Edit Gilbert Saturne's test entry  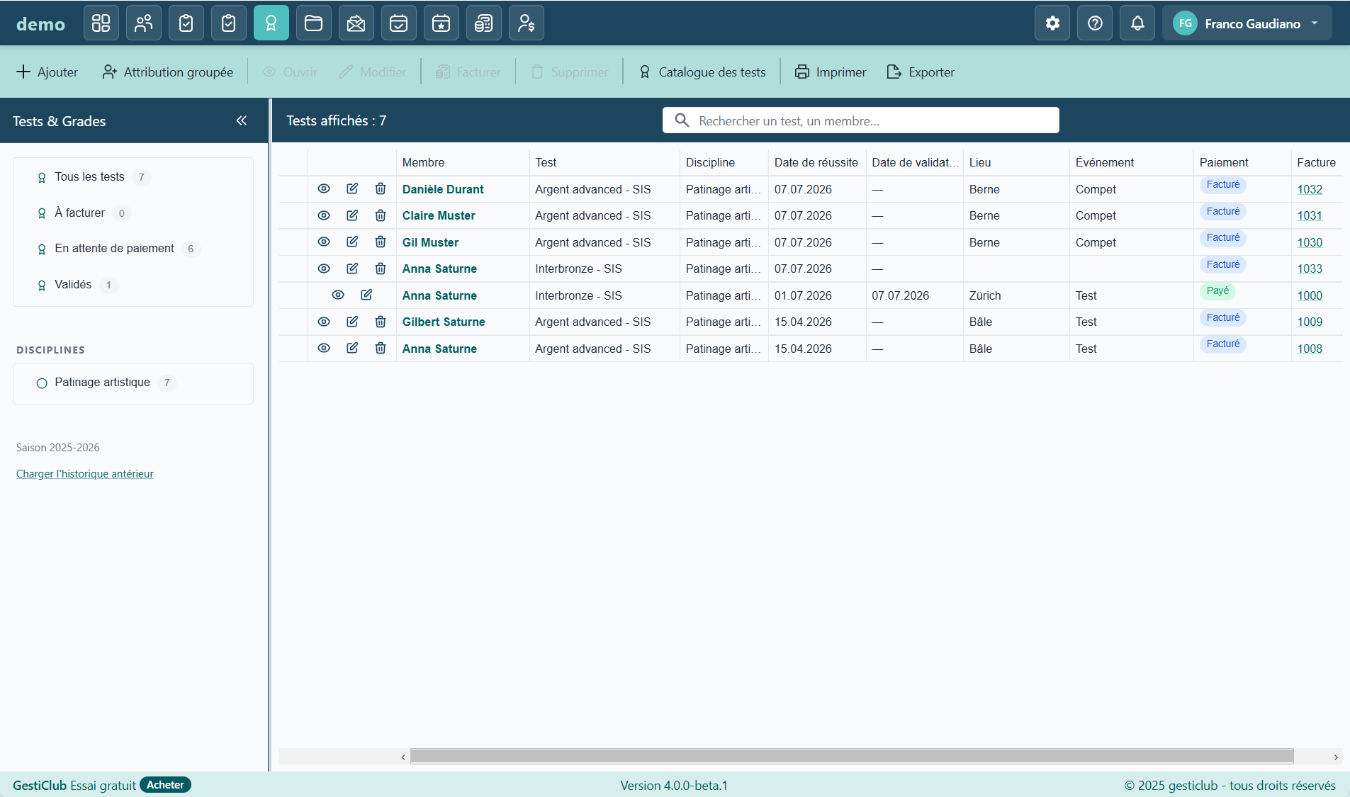352,322
